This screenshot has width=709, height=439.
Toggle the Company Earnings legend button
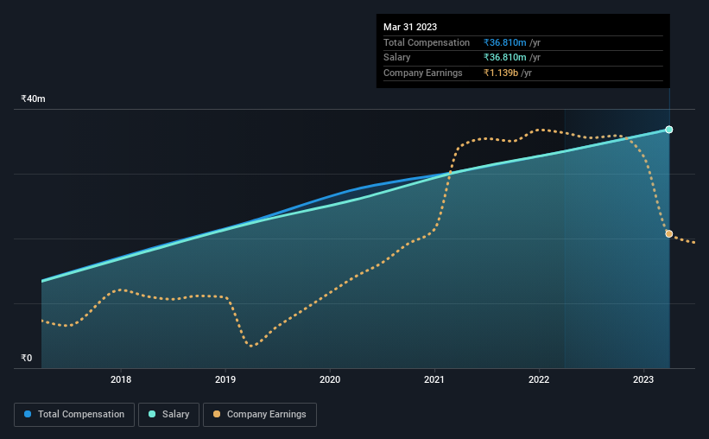pyautogui.click(x=260, y=415)
